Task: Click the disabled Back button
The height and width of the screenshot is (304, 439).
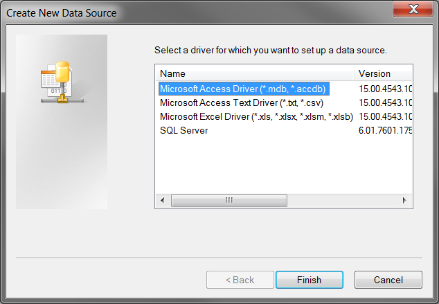Action: tap(240, 280)
